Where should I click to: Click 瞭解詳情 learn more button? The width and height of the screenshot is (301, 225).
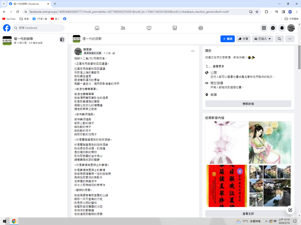pyautogui.click(x=248, y=104)
